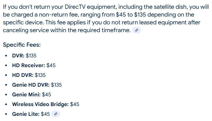The width and height of the screenshot is (212, 121).
Task: Click the $45 price beside Genie Mini
Action: [x=47, y=95]
